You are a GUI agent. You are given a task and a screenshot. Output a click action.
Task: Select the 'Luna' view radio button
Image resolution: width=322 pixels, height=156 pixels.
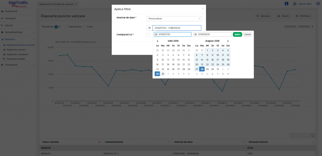point(85,27)
